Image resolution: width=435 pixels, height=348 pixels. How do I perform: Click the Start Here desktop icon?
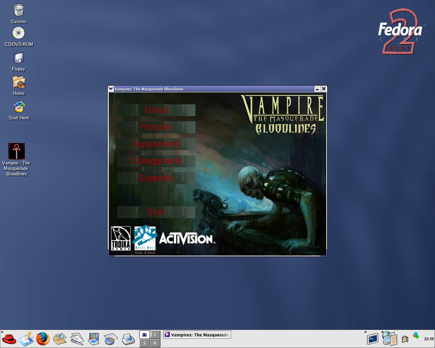[19, 111]
